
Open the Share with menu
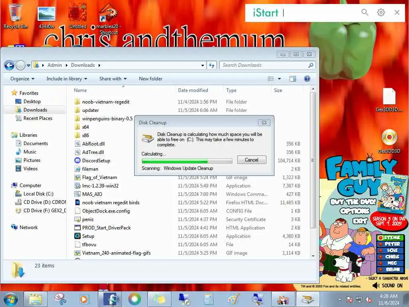coord(113,79)
